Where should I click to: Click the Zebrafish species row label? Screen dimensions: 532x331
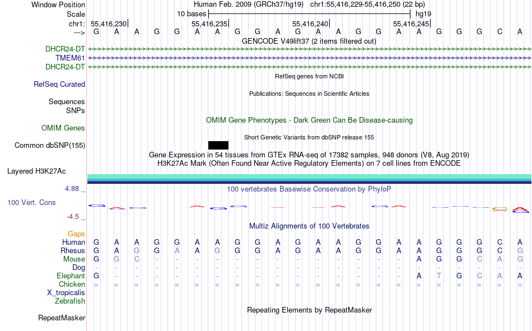70,301
